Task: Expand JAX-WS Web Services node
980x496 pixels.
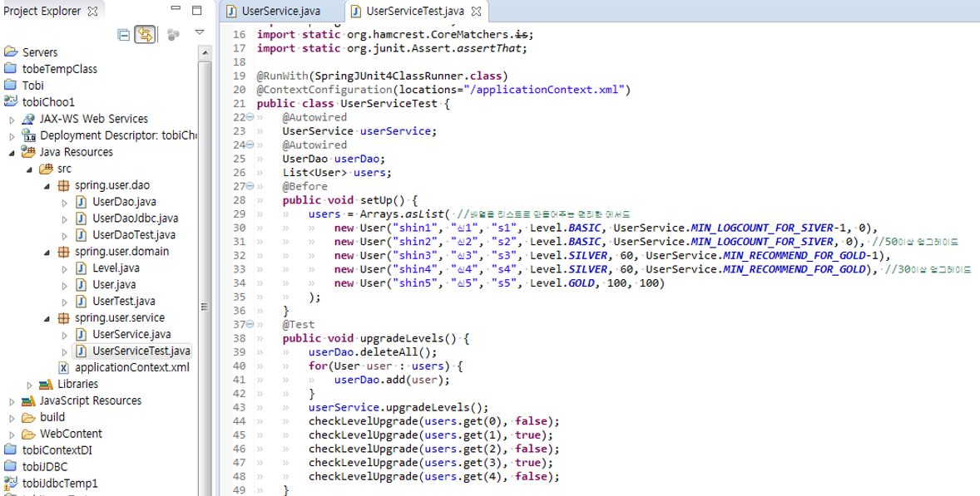Action: [12, 119]
